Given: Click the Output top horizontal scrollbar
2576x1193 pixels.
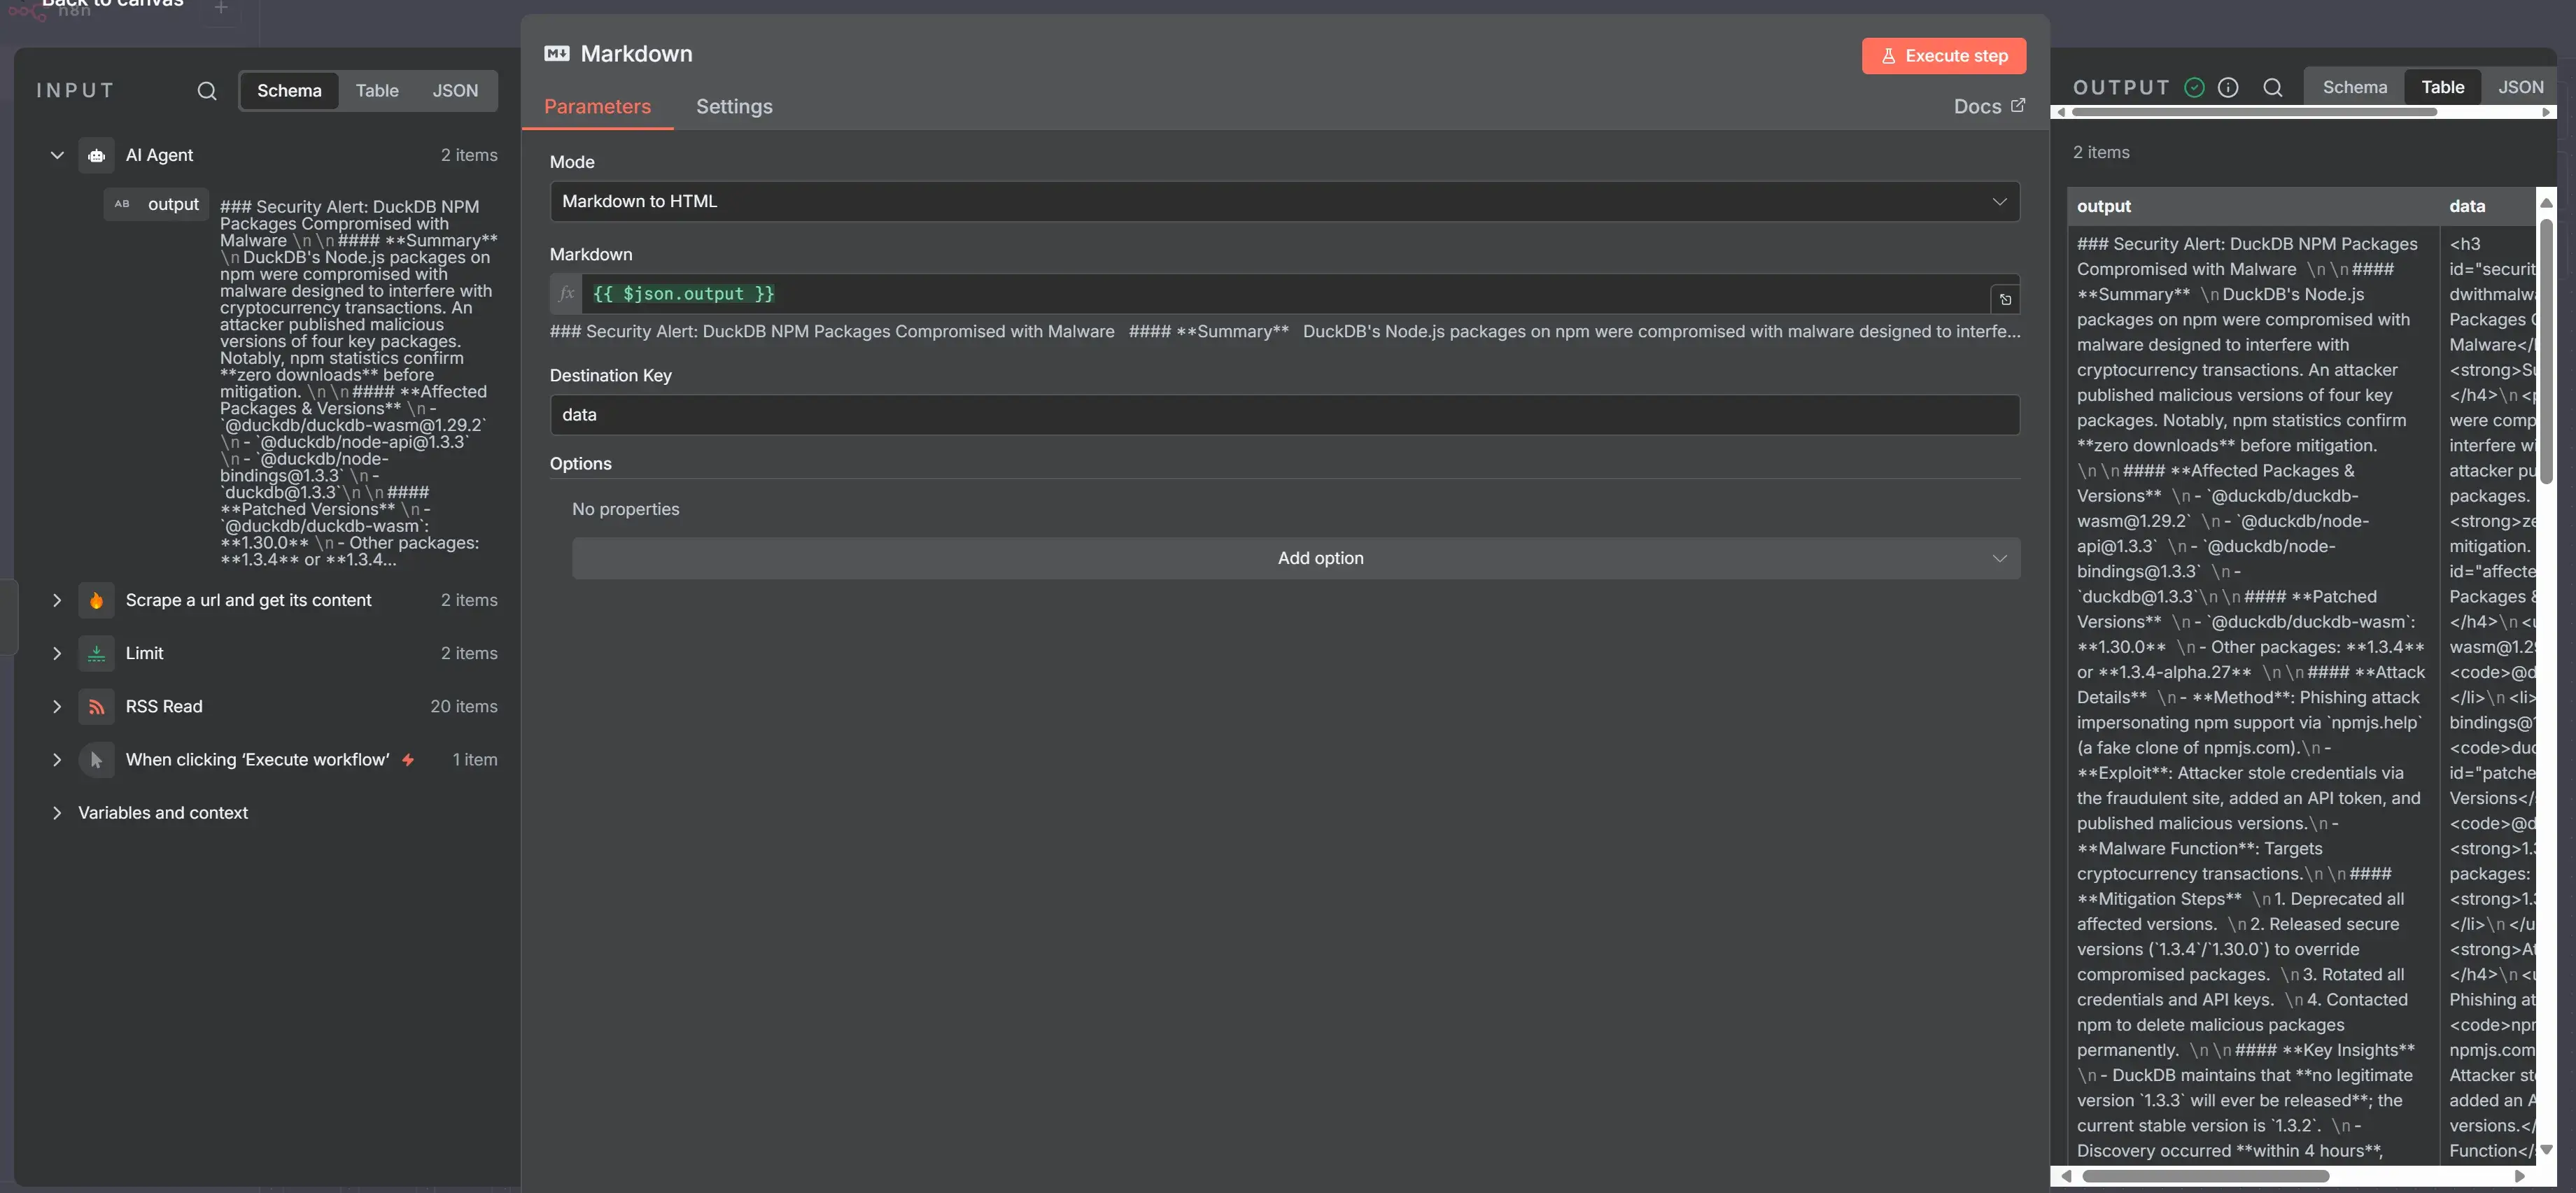Looking at the screenshot, I should 2254,112.
